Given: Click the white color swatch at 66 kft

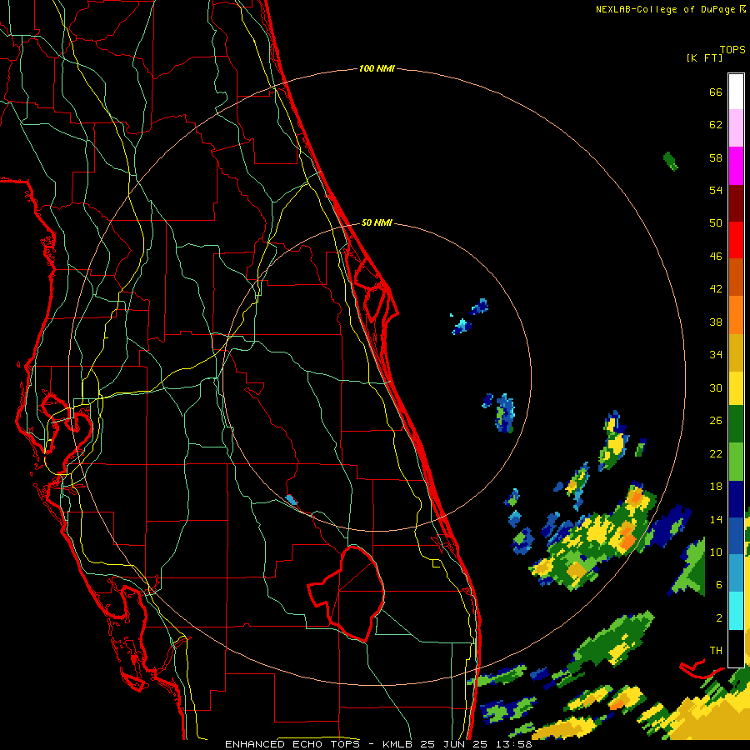Looking at the screenshot, I should point(736,92).
